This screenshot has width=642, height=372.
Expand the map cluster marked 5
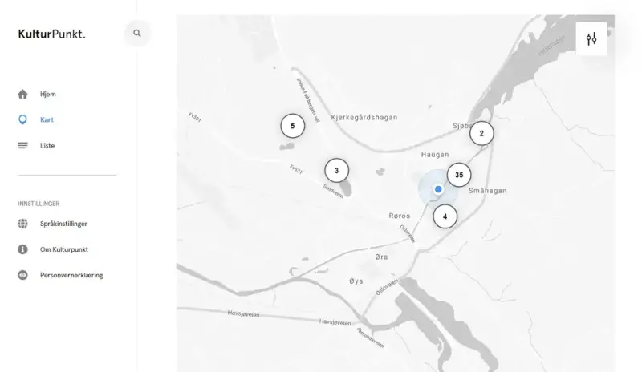[x=293, y=127]
